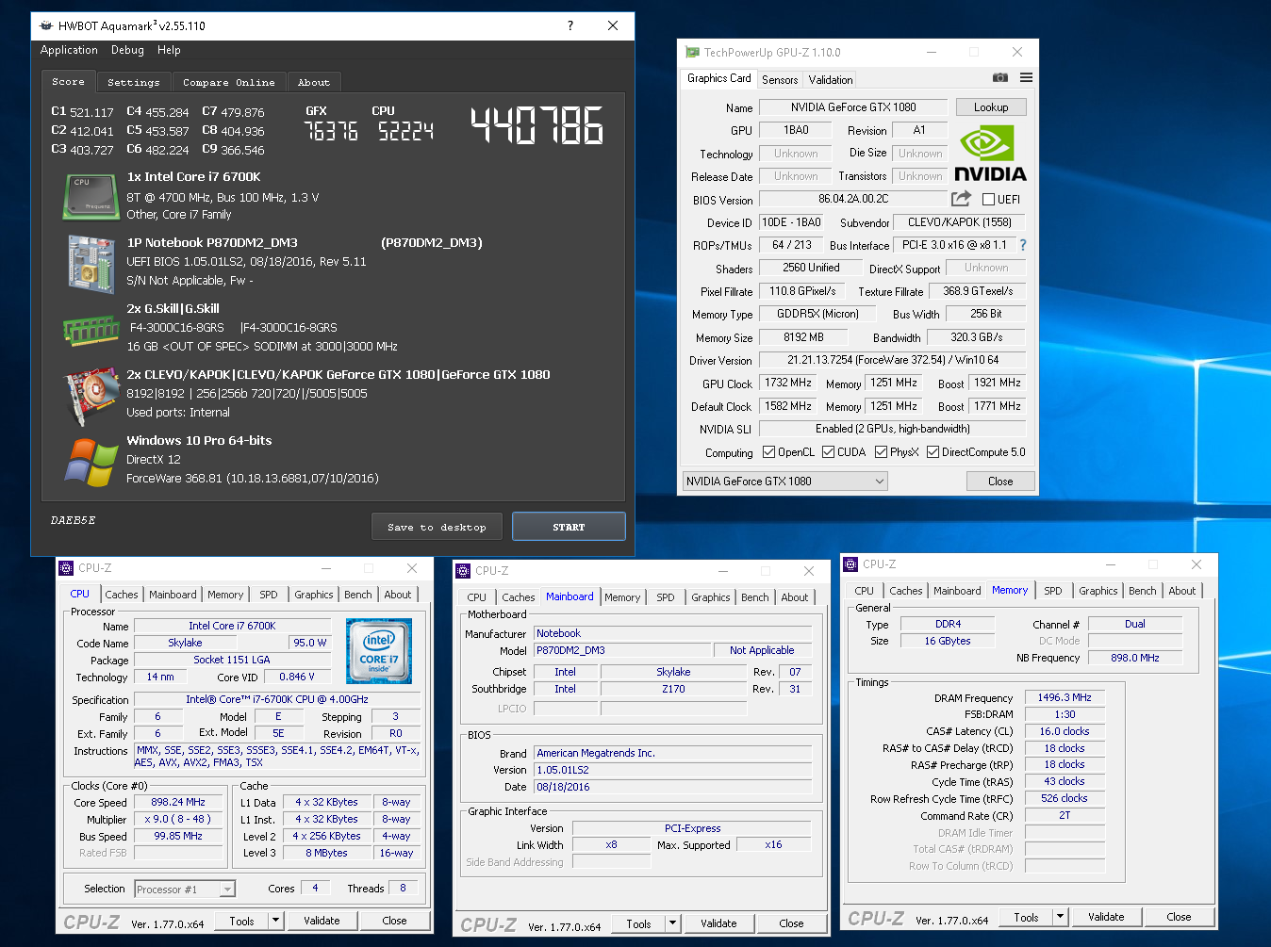
Task: Click the Close button in GPU-Z
Action: [1000, 482]
